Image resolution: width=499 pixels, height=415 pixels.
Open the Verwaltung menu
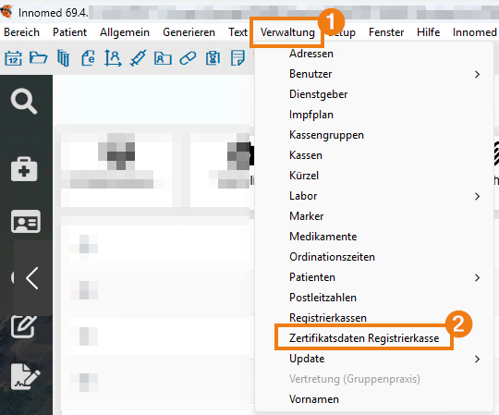[287, 32]
